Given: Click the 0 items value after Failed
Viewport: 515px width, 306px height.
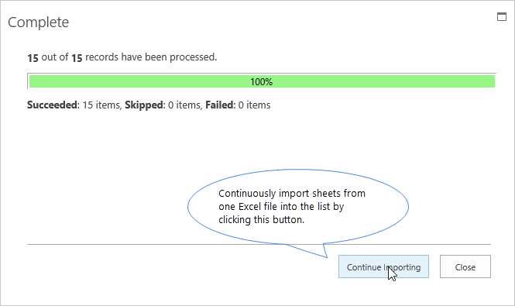Looking at the screenshot, I should (x=254, y=105).
